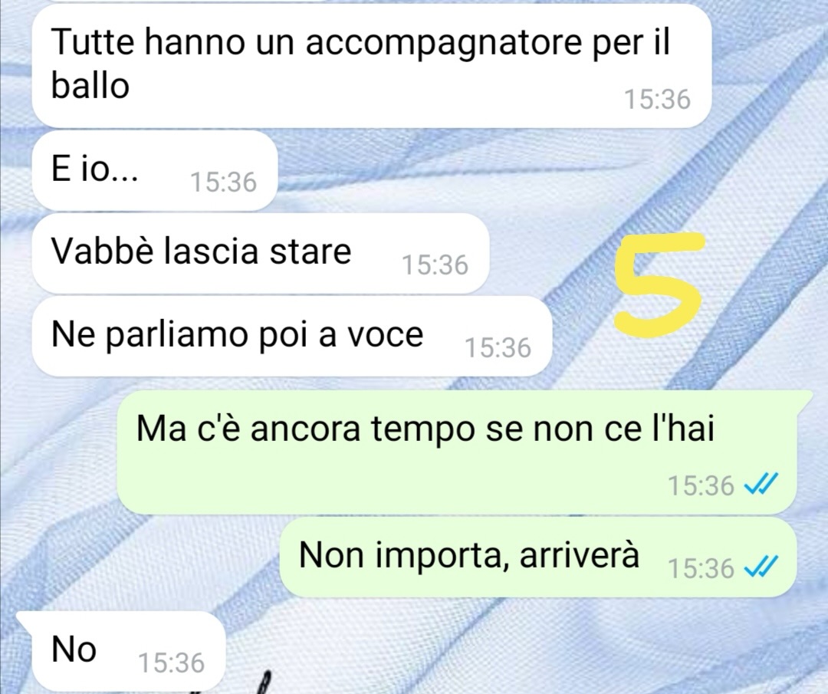
Task: Click the blue double-check on 'Ma c'è ancora tempo'
Action: (761, 485)
